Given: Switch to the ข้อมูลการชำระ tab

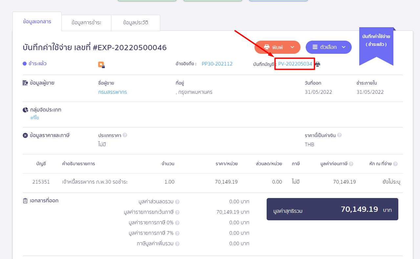Looking at the screenshot, I should (x=86, y=23).
